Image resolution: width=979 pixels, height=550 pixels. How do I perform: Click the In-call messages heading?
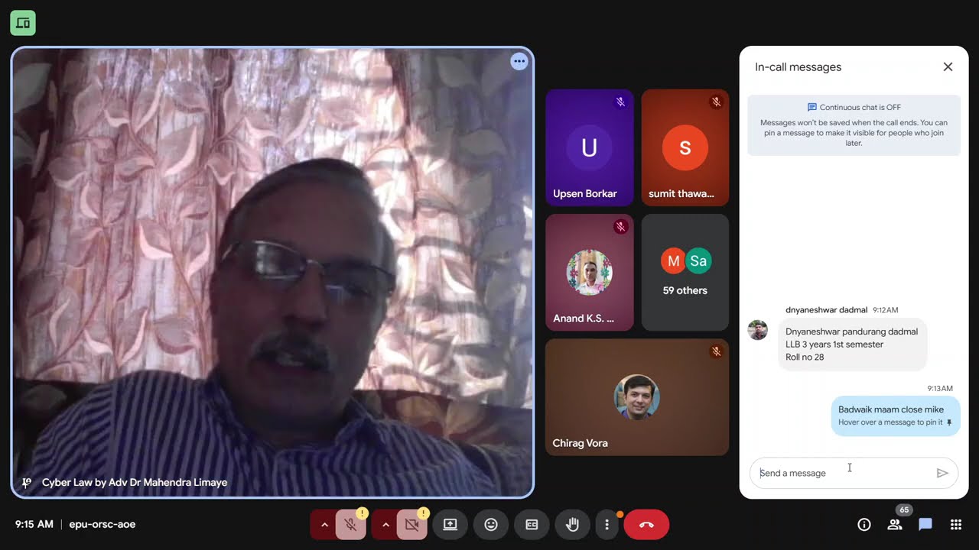[x=798, y=67]
